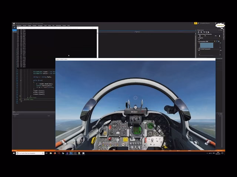Open the Projekt menu
Screen dimensions: 237x177
tap(30, 25)
